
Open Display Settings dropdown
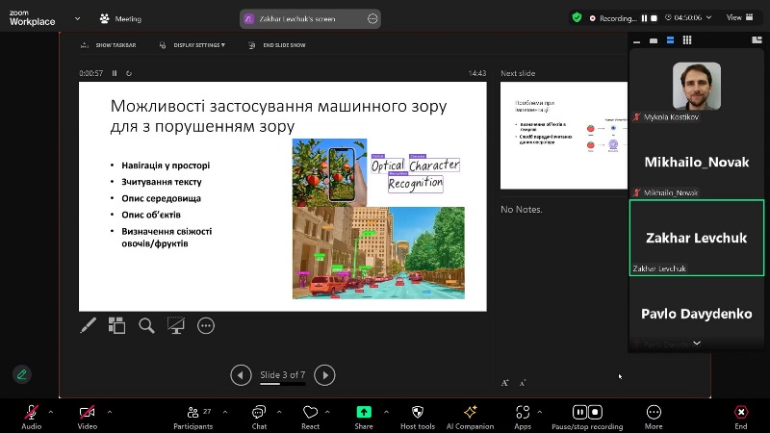point(192,45)
